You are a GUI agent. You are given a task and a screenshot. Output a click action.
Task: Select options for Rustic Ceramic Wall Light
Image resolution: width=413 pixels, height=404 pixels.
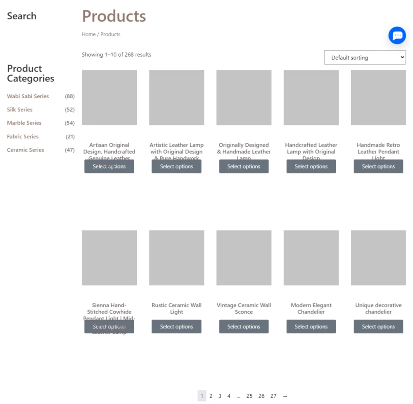click(x=176, y=327)
